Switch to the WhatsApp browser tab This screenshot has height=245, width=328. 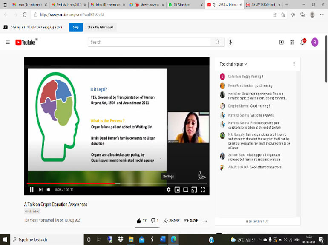(x=185, y=5)
